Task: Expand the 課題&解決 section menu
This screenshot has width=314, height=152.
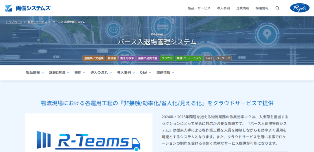Action: click(x=59, y=72)
